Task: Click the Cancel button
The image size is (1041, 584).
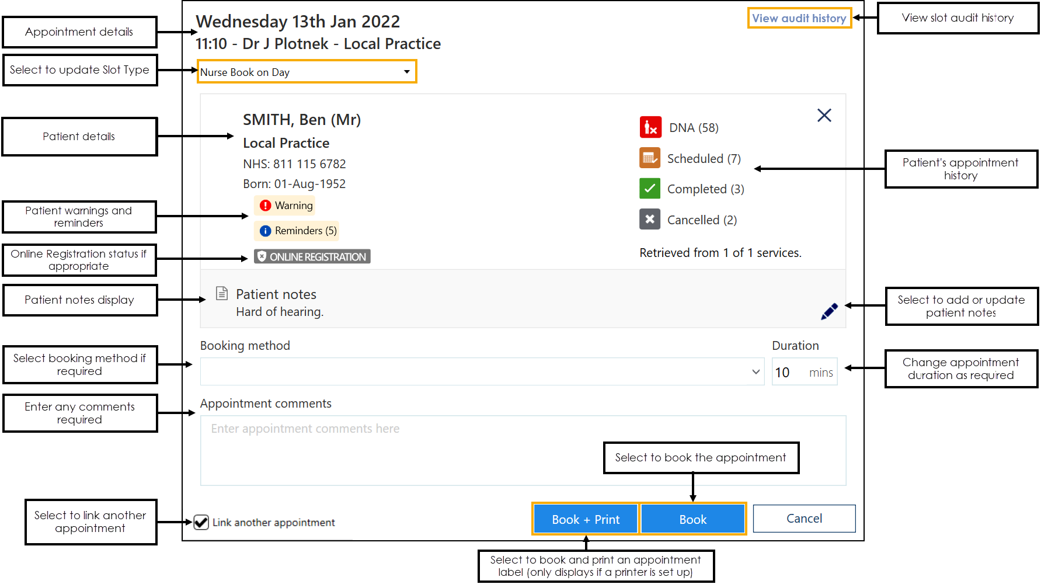Action: click(803, 519)
